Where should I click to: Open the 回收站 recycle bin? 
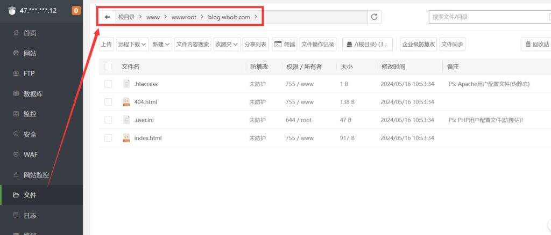coord(536,44)
